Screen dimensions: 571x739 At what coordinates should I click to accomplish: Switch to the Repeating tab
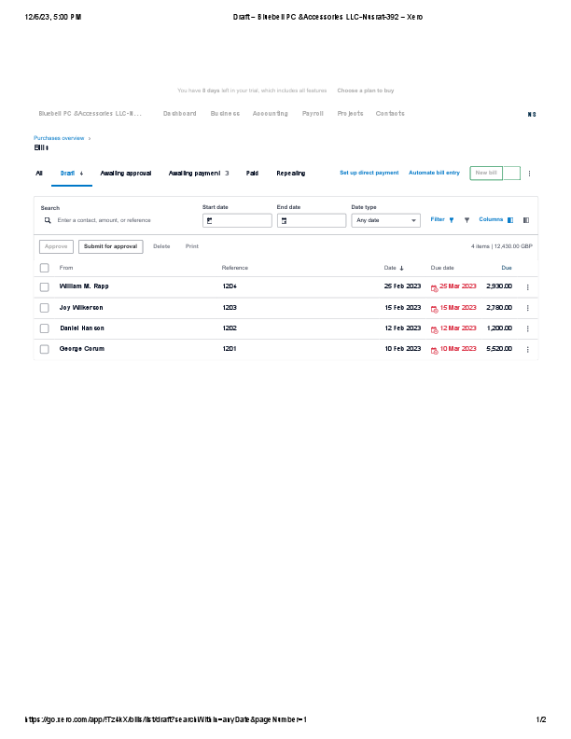point(291,174)
